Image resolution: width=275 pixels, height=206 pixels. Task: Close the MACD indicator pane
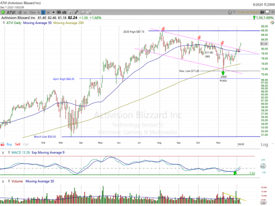tap(3, 153)
